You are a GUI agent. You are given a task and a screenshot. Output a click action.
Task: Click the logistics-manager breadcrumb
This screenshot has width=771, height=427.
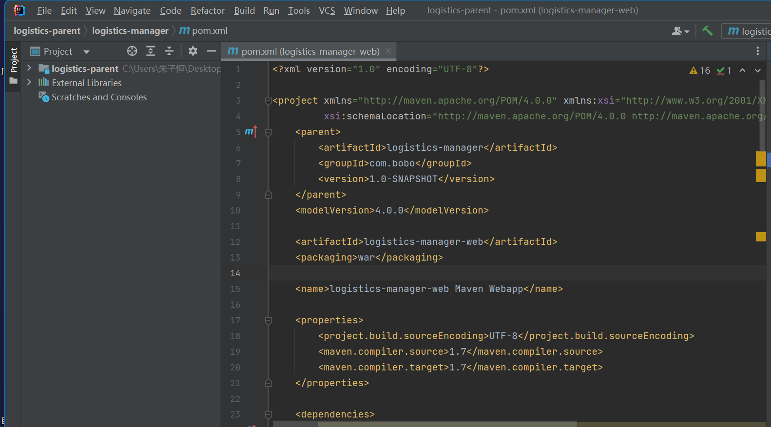[x=130, y=31]
